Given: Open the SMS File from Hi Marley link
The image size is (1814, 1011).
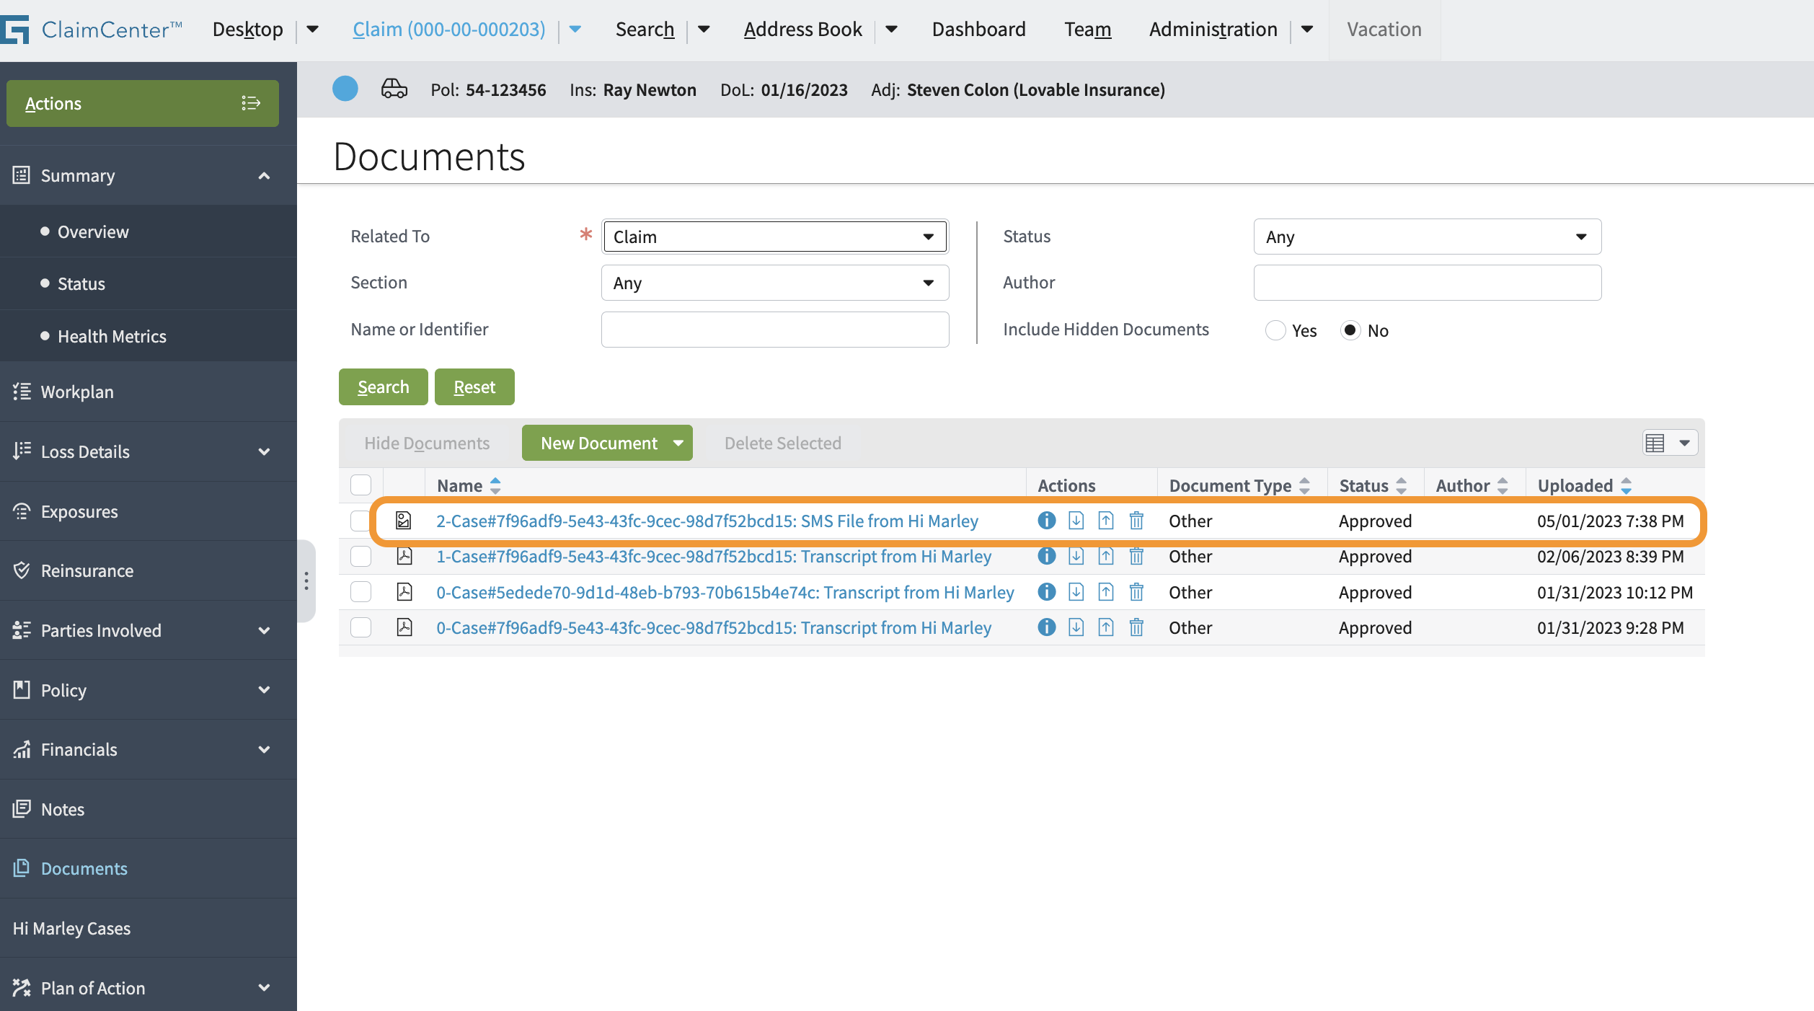Looking at the screenshot, I should pyautogui.click(x=707, y=520).
